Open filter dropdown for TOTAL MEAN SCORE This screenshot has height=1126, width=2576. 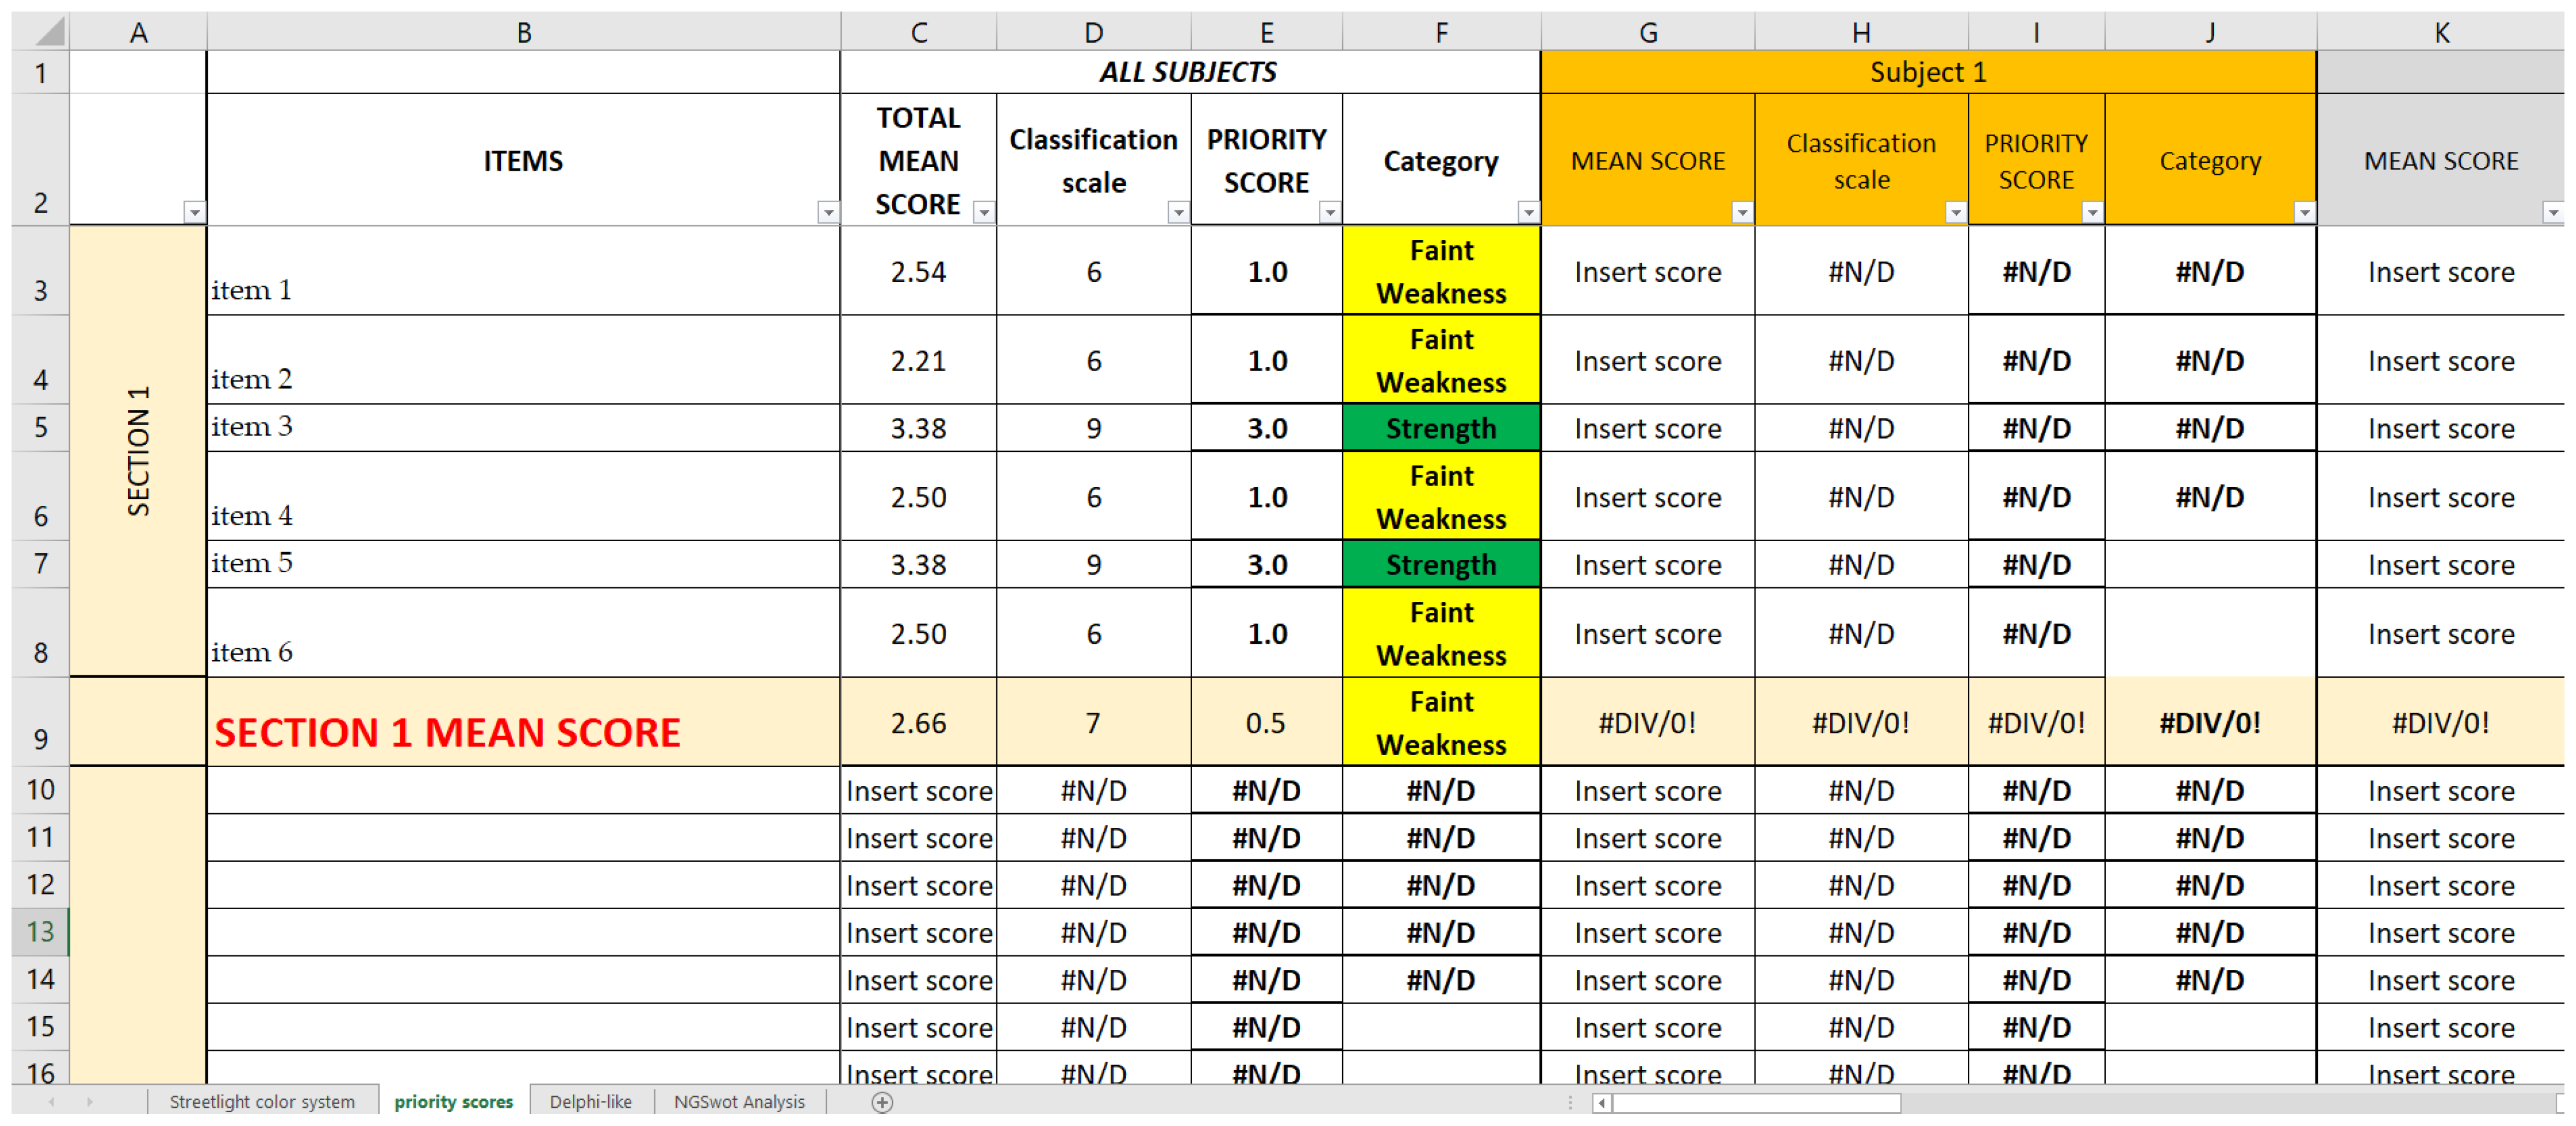pyautogui.click(x=984, y=212)
